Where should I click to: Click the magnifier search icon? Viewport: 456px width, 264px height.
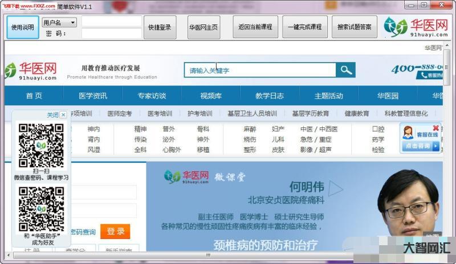pyautogui.click(x=345, y=70)
